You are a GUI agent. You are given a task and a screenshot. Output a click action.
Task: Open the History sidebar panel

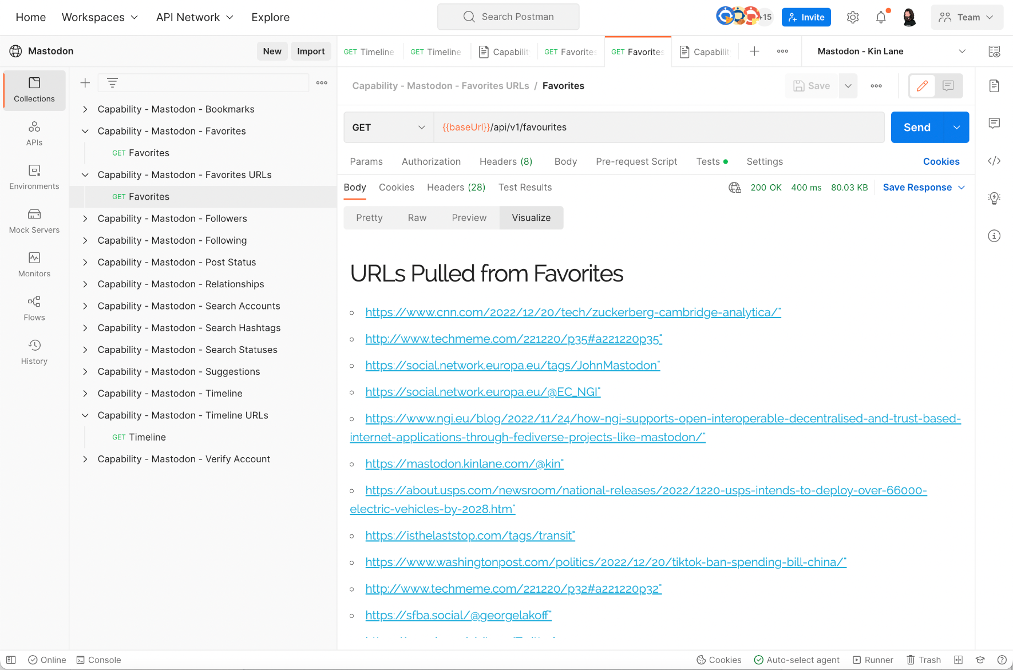pos(34,352)
